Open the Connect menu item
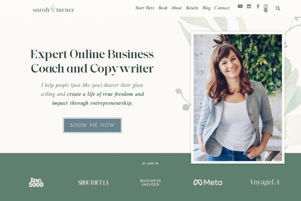Image resolution: width=301 pixels, height=201 pixels. point(222,8)
